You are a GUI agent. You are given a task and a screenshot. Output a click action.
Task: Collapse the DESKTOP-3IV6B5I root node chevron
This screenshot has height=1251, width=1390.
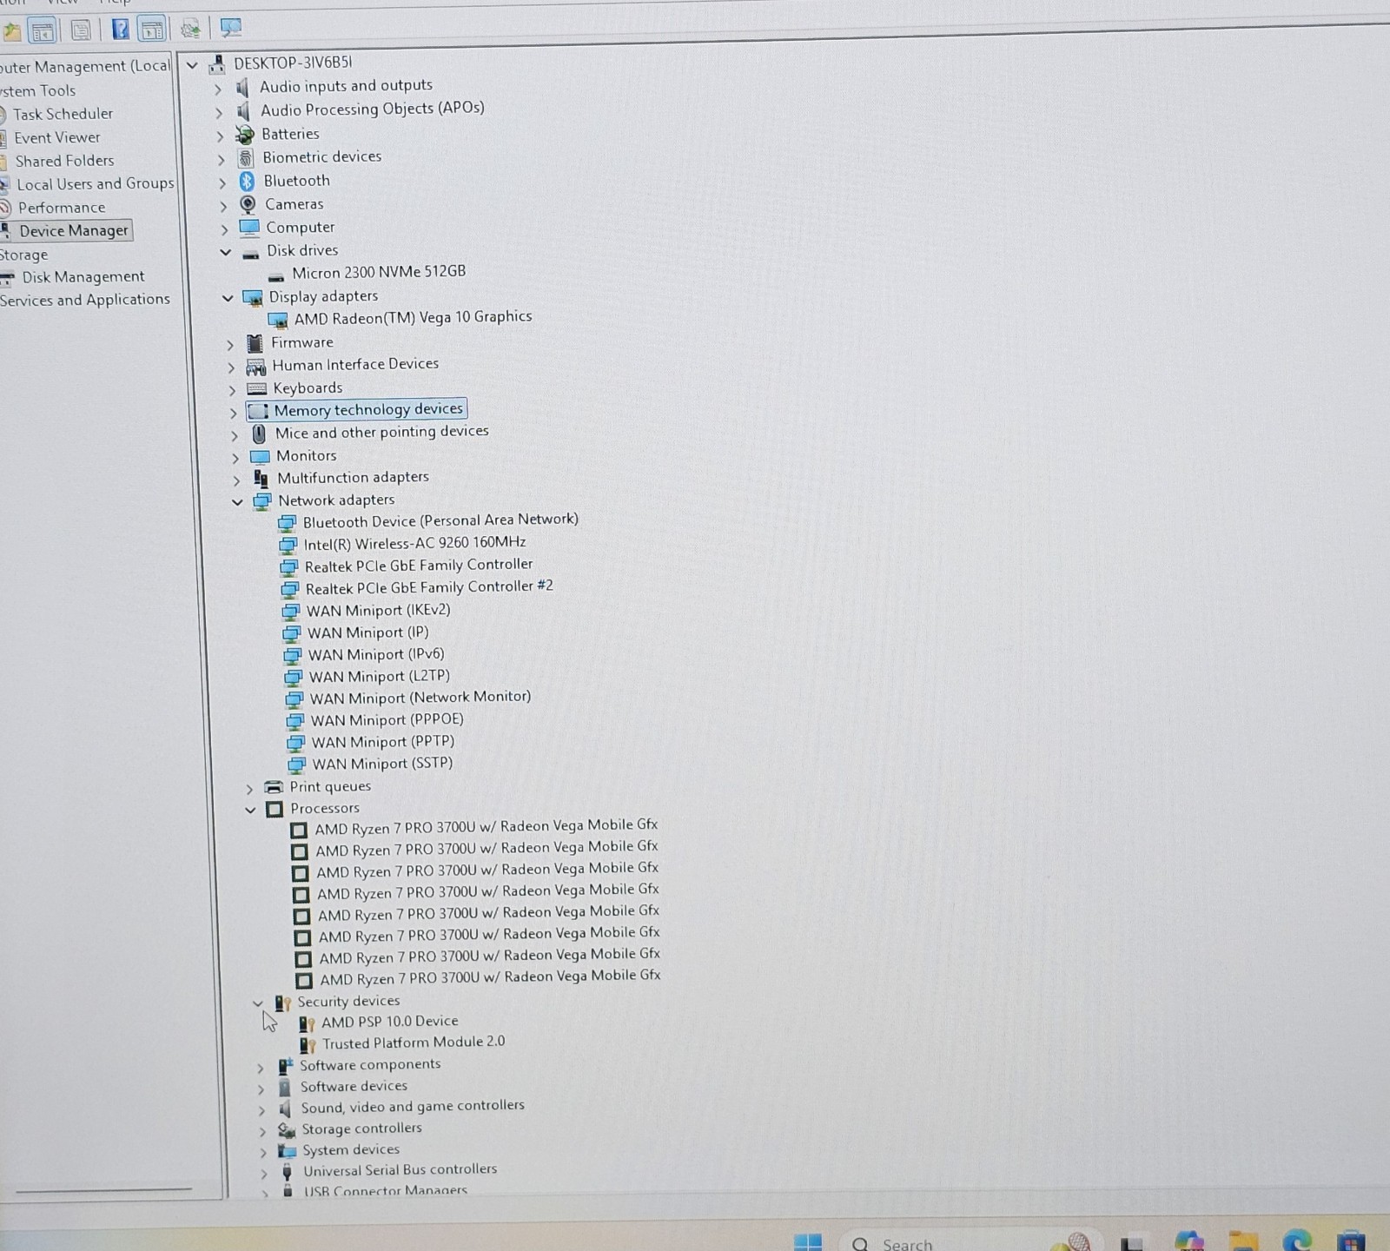click(193, 65)
